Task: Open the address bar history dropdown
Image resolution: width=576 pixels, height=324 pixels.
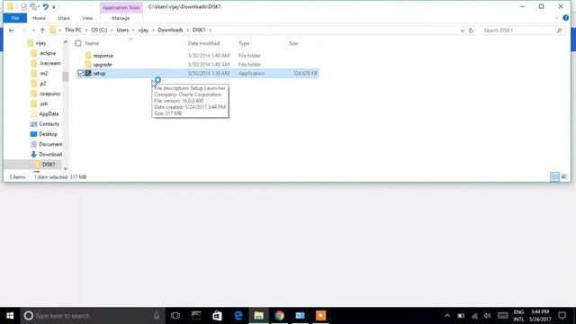Action: coord(463,31)
